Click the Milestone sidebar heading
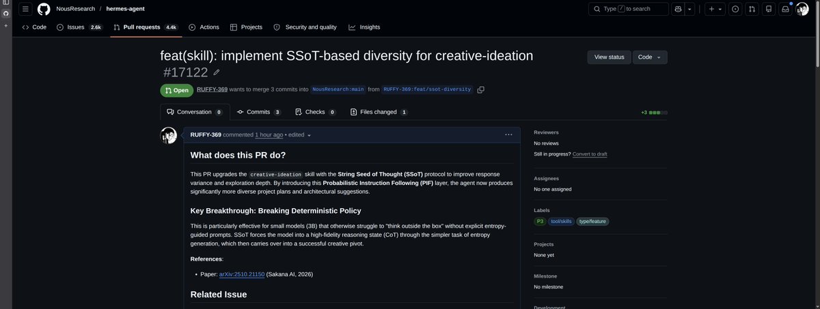This screenshot has width=820, height=309. [x=545, y=276]
